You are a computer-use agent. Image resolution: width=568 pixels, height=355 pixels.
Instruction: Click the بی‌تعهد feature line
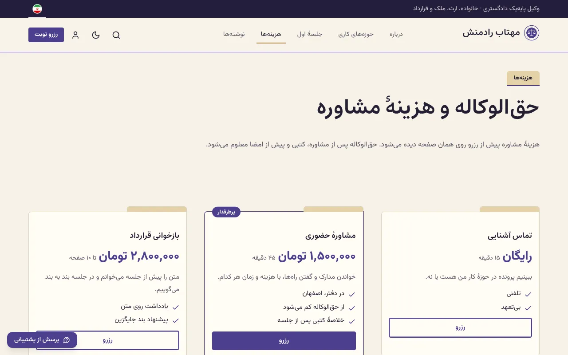511,307
